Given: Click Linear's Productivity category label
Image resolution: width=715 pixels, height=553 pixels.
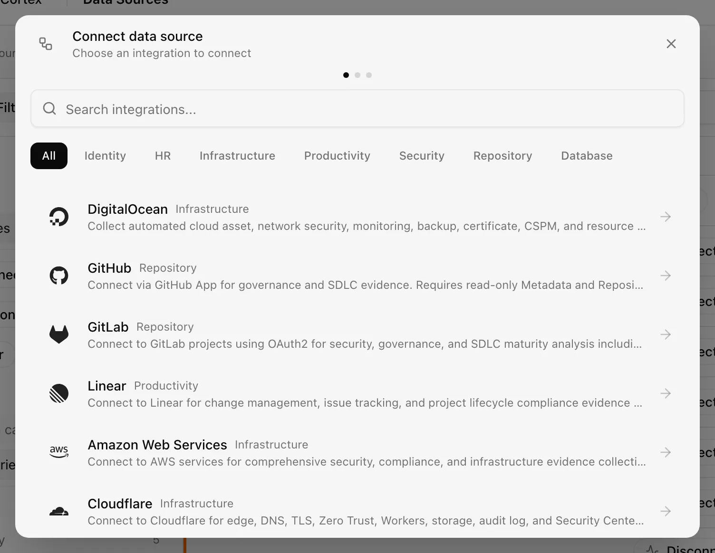Looking at the screenshot, I should (166, 386).
